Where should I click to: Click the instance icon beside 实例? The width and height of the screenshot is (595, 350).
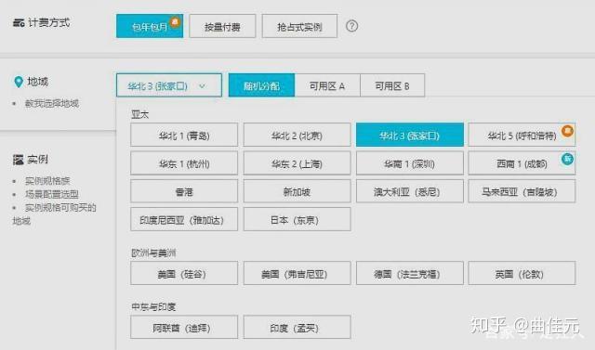(x=18, y=160)
